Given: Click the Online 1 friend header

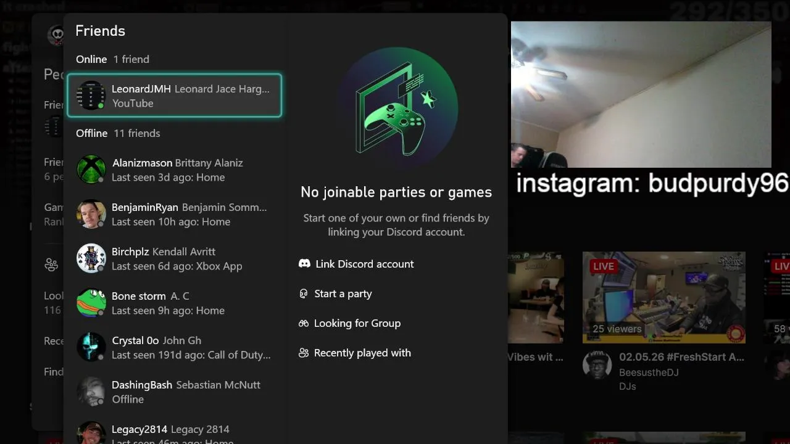Looking at the screenshot, I should (x=112, y=59).
